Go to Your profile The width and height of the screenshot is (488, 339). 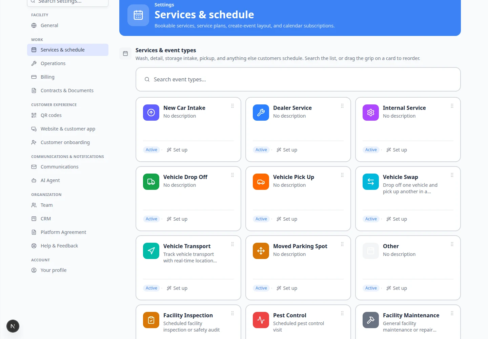pos(68,270)
